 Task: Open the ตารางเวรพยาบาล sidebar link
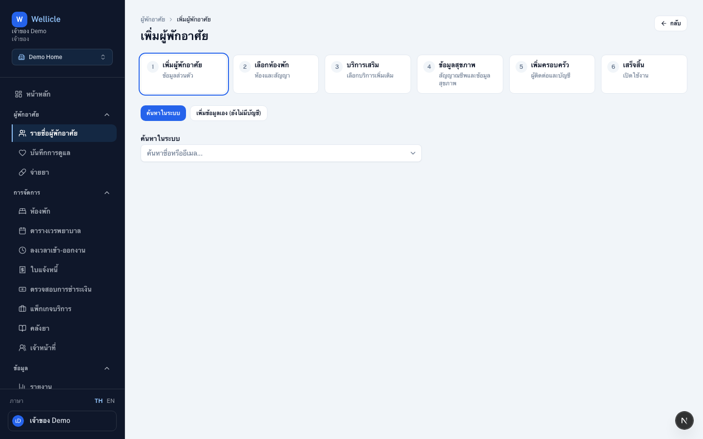click(x=64, y=231)
